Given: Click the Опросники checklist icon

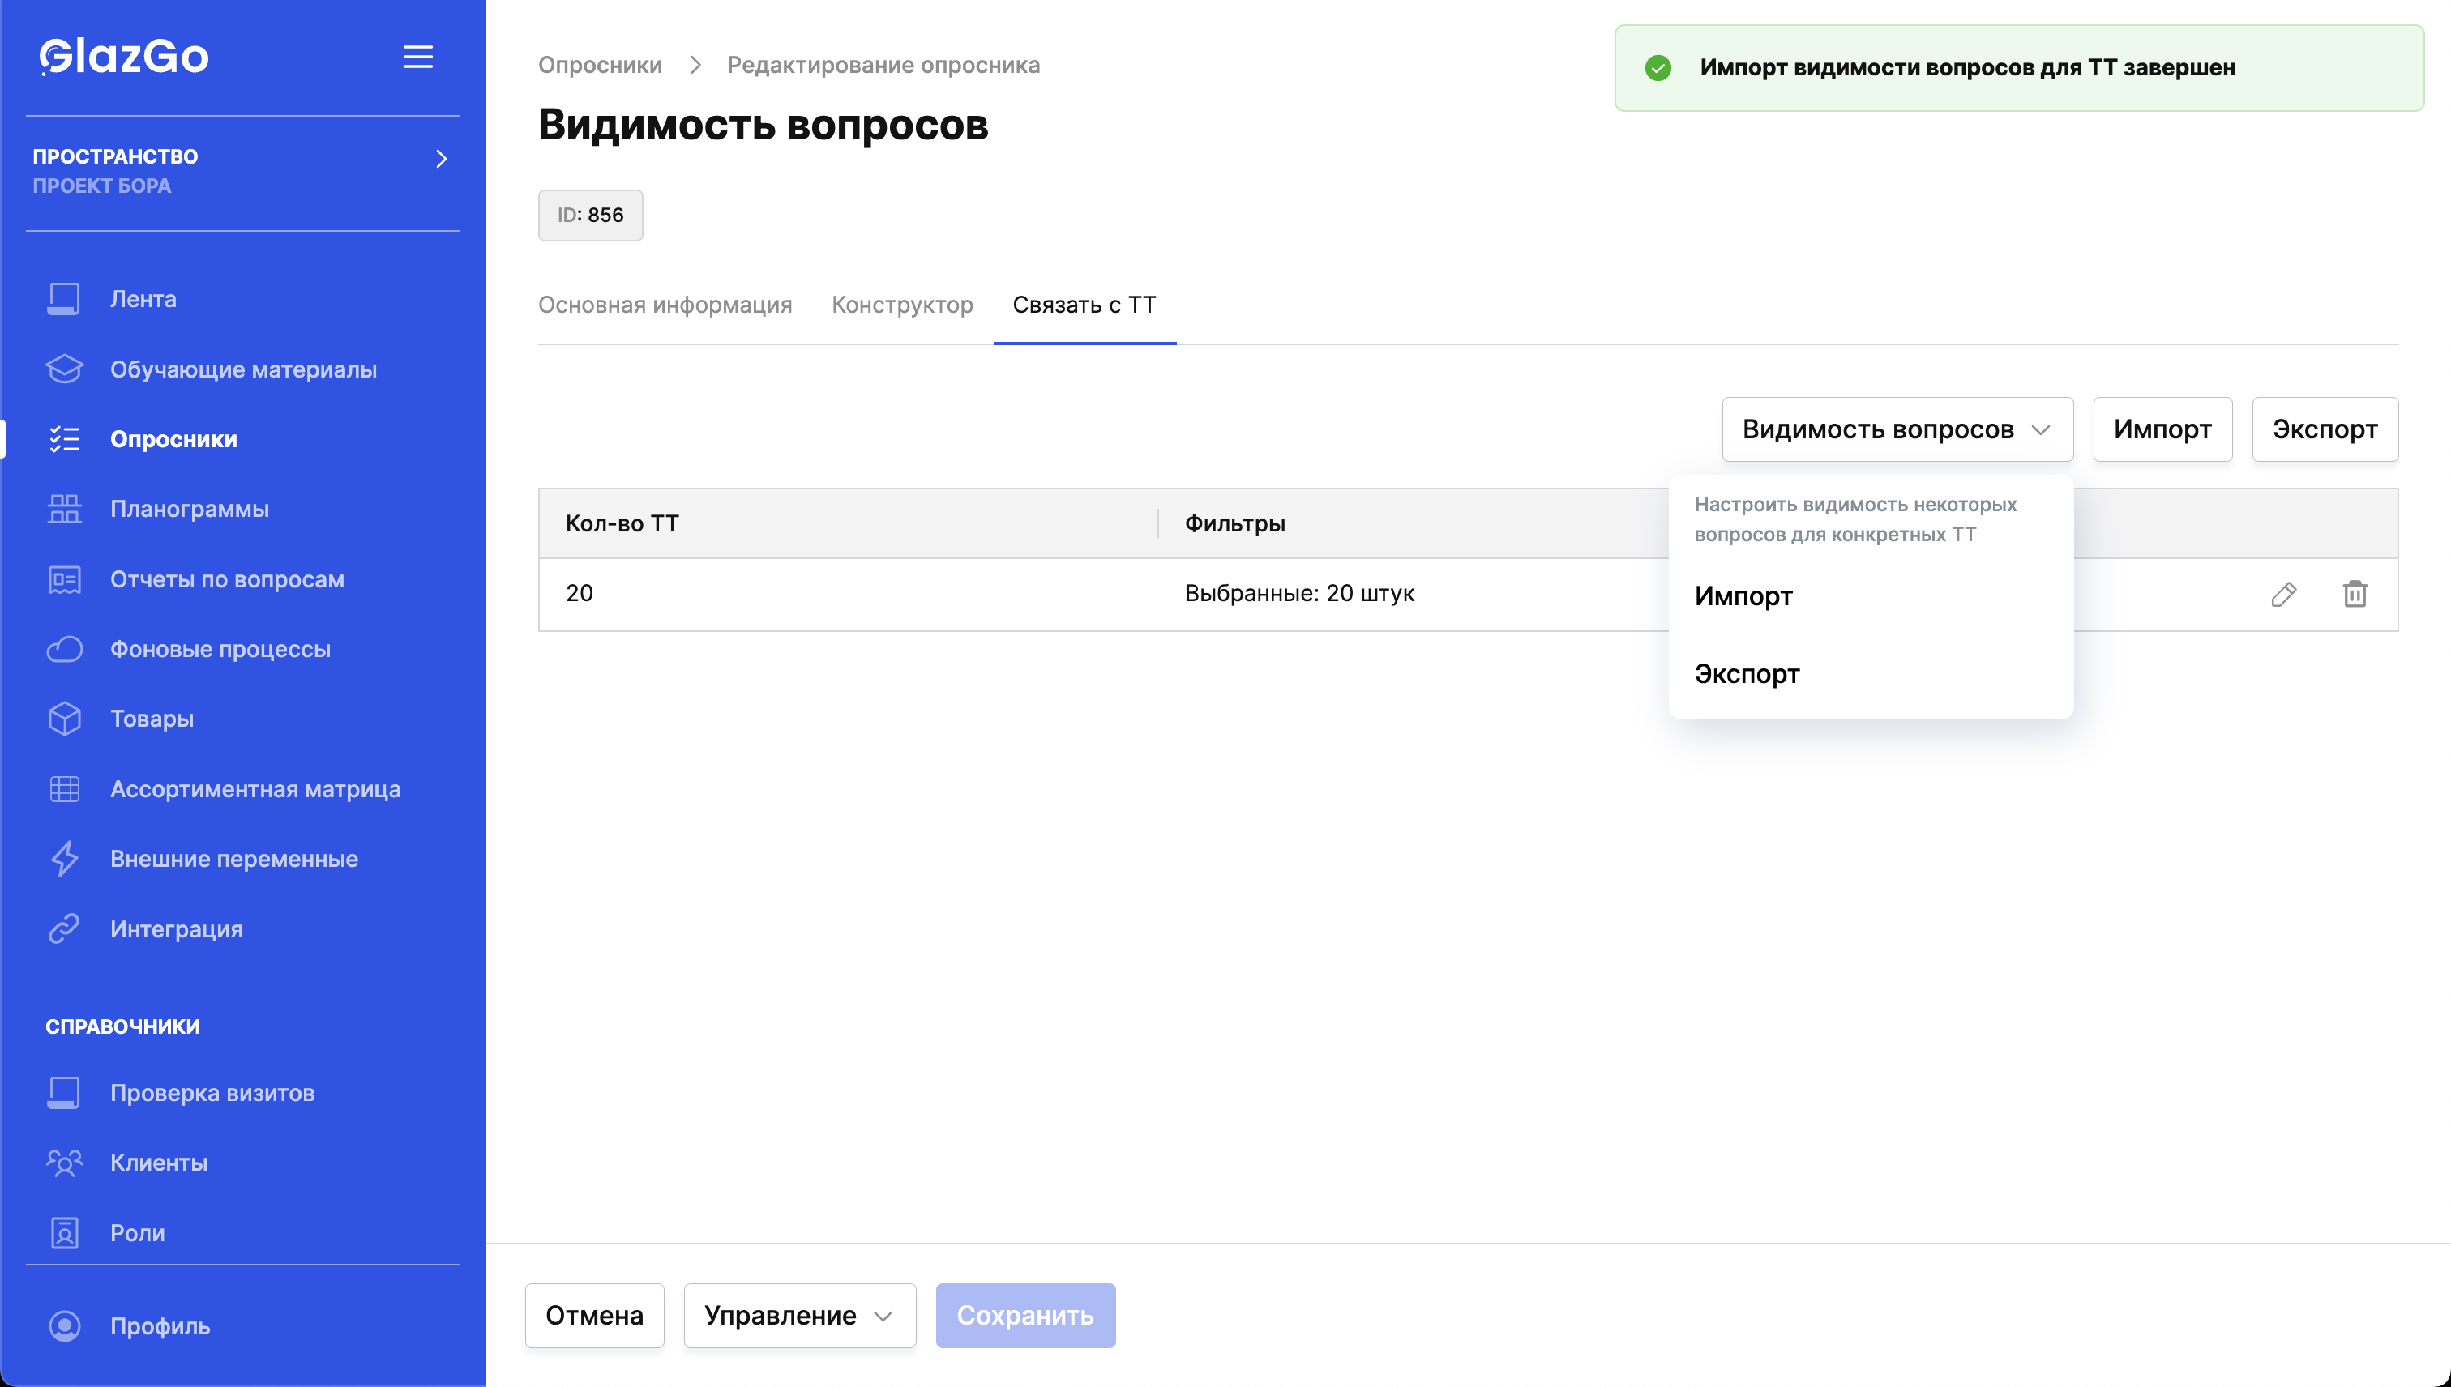Looking at the screenshot, I should coord(64,439).
